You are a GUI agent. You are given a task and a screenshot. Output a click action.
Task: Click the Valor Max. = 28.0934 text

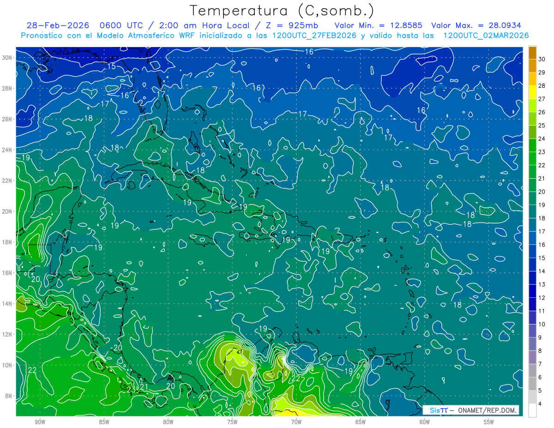[x=476, y=25]
